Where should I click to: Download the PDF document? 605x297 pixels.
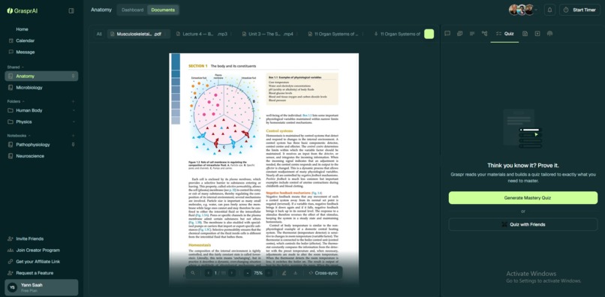[296, 273]
